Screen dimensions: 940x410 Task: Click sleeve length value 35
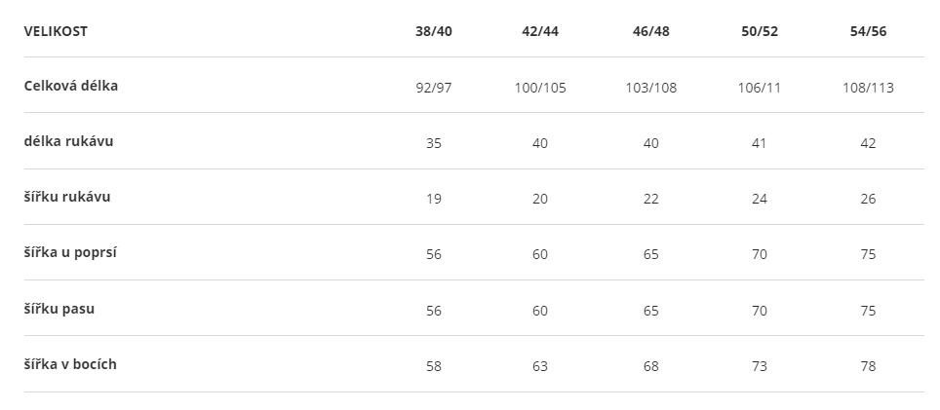tap(433, 144)
